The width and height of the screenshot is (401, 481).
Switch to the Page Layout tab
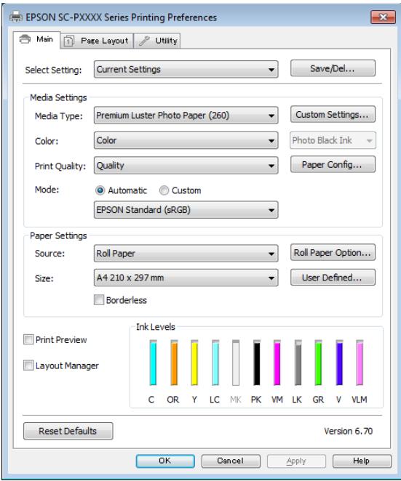pos(97,41)
